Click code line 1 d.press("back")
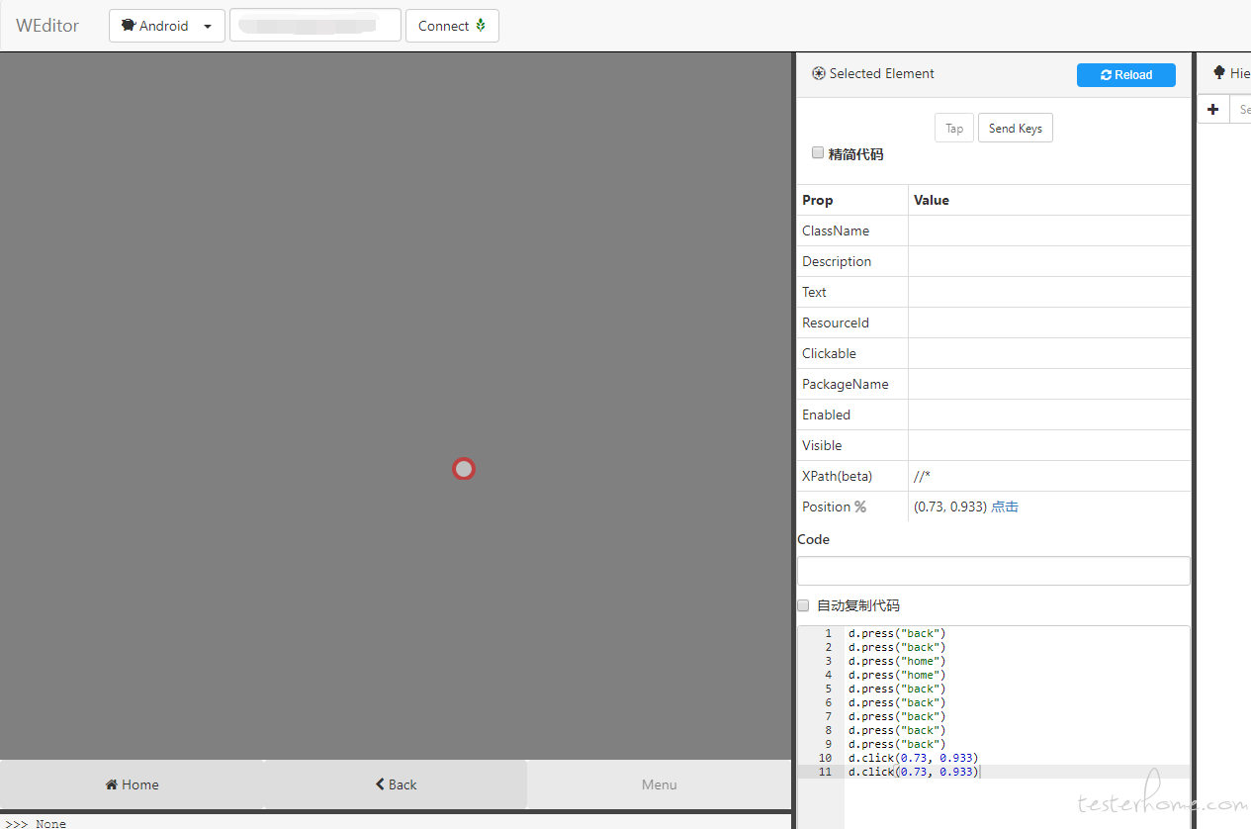Image resolution: width=1251 pixels, height=829 pixels. [x=897, y=633]
